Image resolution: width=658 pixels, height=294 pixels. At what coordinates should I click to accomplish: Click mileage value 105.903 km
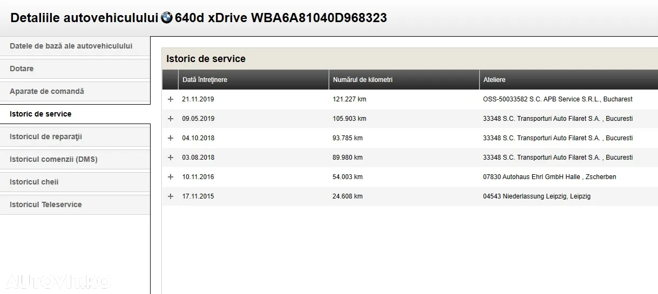(349, 119)
